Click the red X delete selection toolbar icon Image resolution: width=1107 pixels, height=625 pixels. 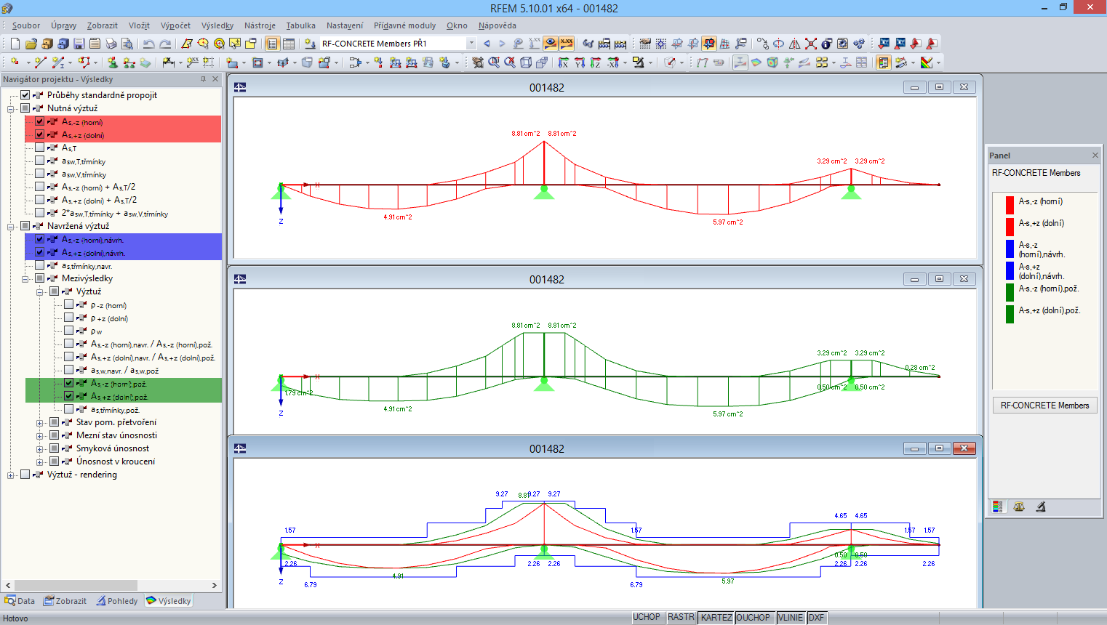pyautogui.click(x=811, y=44)
